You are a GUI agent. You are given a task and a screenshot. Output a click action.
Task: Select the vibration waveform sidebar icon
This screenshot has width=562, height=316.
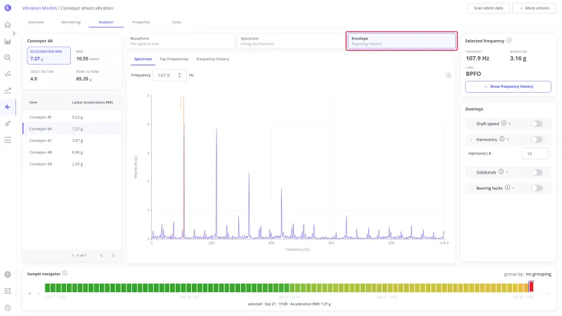coord(8,107)
